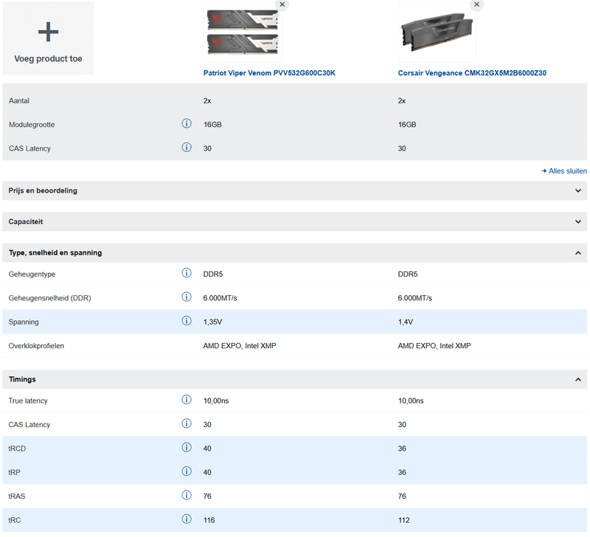
Task: Select Corsair's 1,4V Spanning value
Action: (406, 322)
